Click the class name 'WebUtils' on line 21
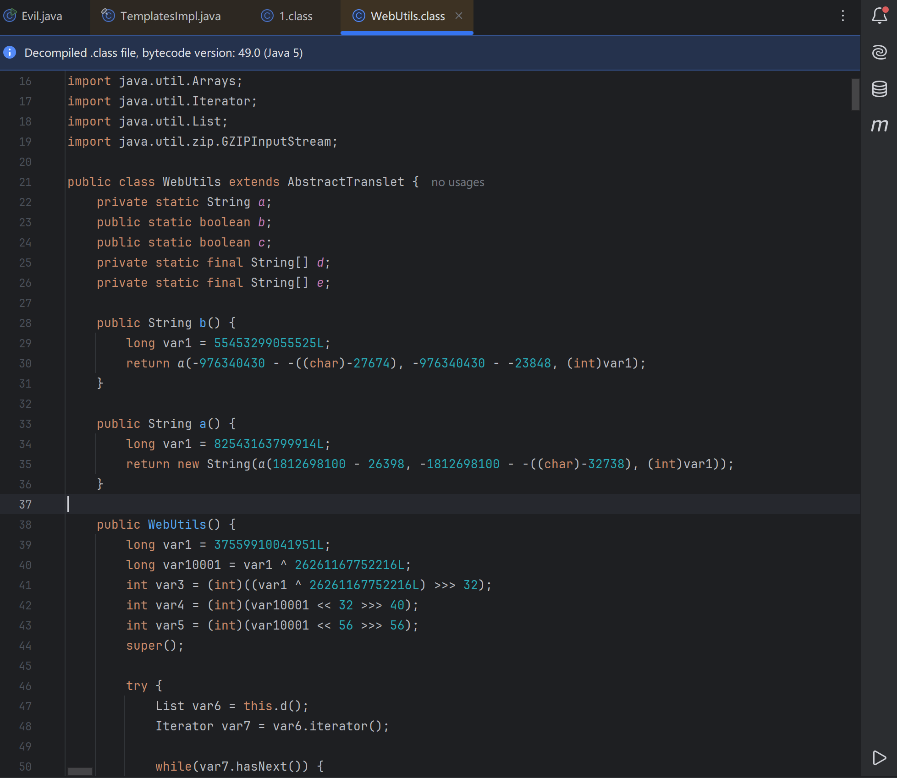The height and width of the screenshot is (778, 897). click(x=192, y=182)
